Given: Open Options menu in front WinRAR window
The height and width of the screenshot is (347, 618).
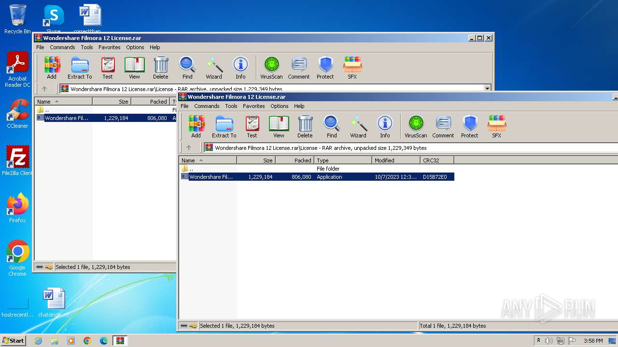Looking at the screenshot, I should pyautogui.click(x=280, y=106).
